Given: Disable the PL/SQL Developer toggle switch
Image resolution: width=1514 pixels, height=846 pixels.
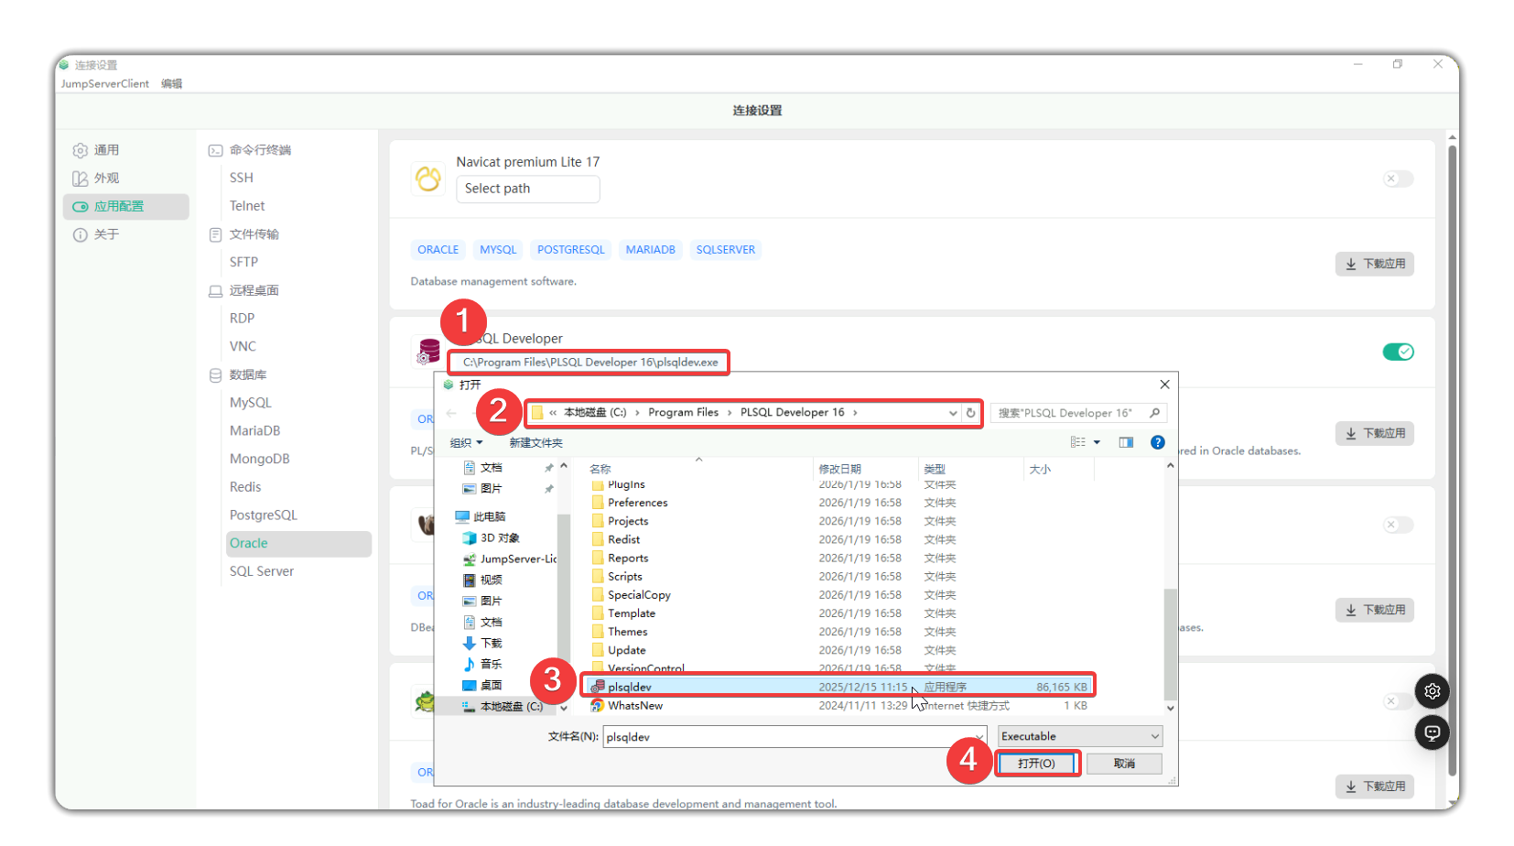Looking at the screenshot, I should point(1398,352).
